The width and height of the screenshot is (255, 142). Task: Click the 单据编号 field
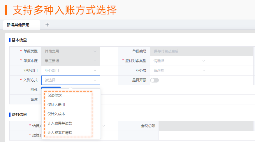(x=201, y=51)
